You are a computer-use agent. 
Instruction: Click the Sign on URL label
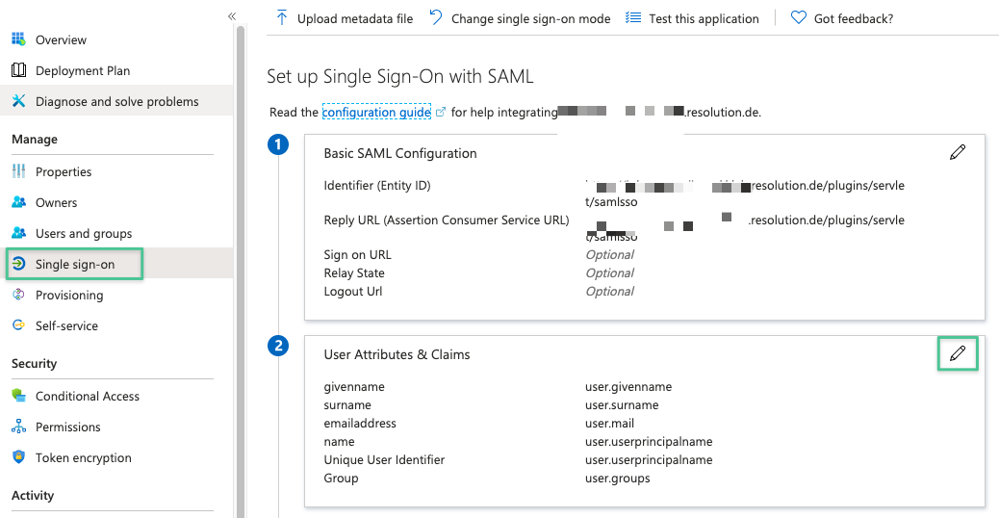[x=357, y=255]
